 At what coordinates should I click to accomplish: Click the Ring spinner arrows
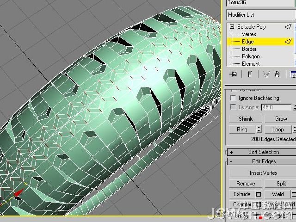click(x=259, y=129)
